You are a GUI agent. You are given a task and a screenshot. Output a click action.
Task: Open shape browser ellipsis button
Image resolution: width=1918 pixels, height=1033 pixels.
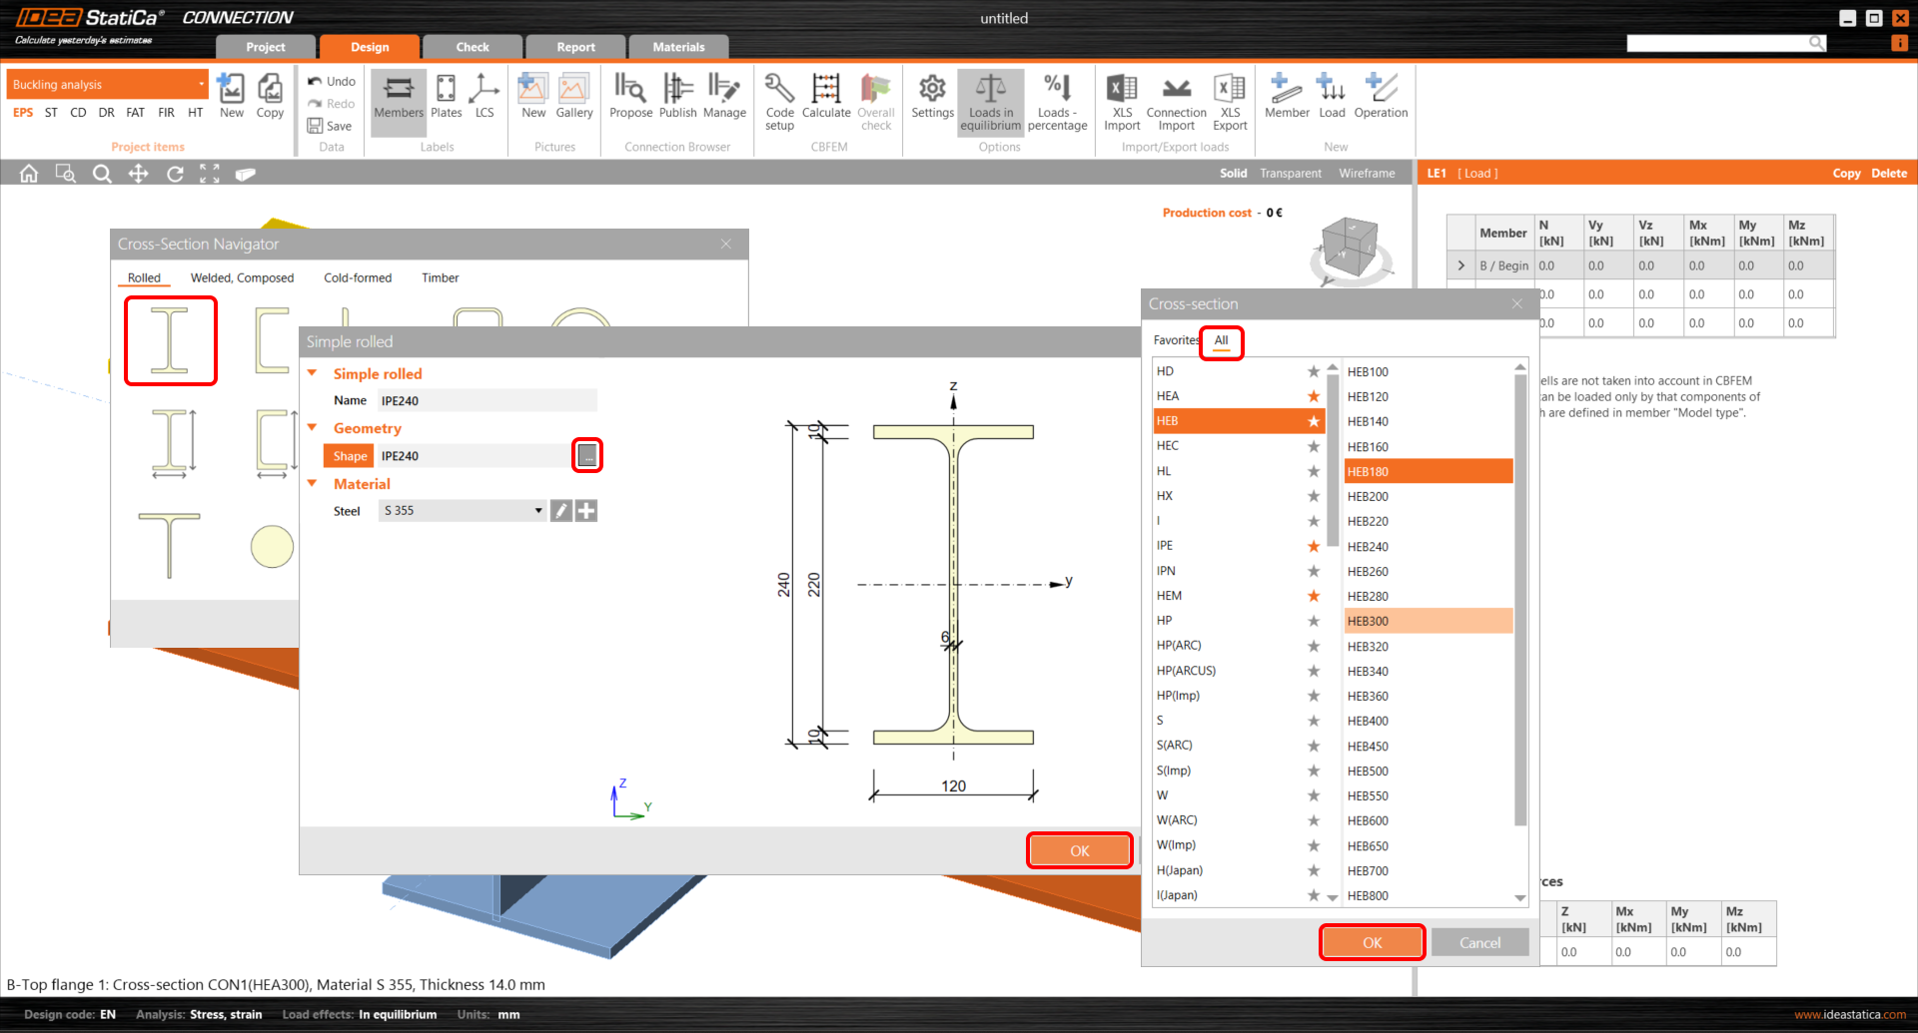(x=587, y=456)
